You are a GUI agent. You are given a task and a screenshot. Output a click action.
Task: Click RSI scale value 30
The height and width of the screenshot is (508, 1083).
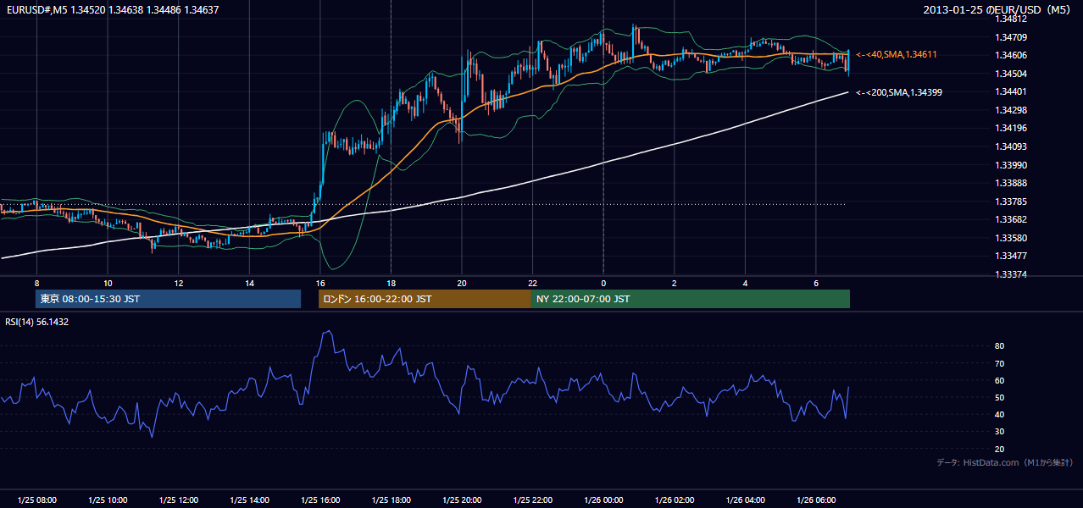999,432
